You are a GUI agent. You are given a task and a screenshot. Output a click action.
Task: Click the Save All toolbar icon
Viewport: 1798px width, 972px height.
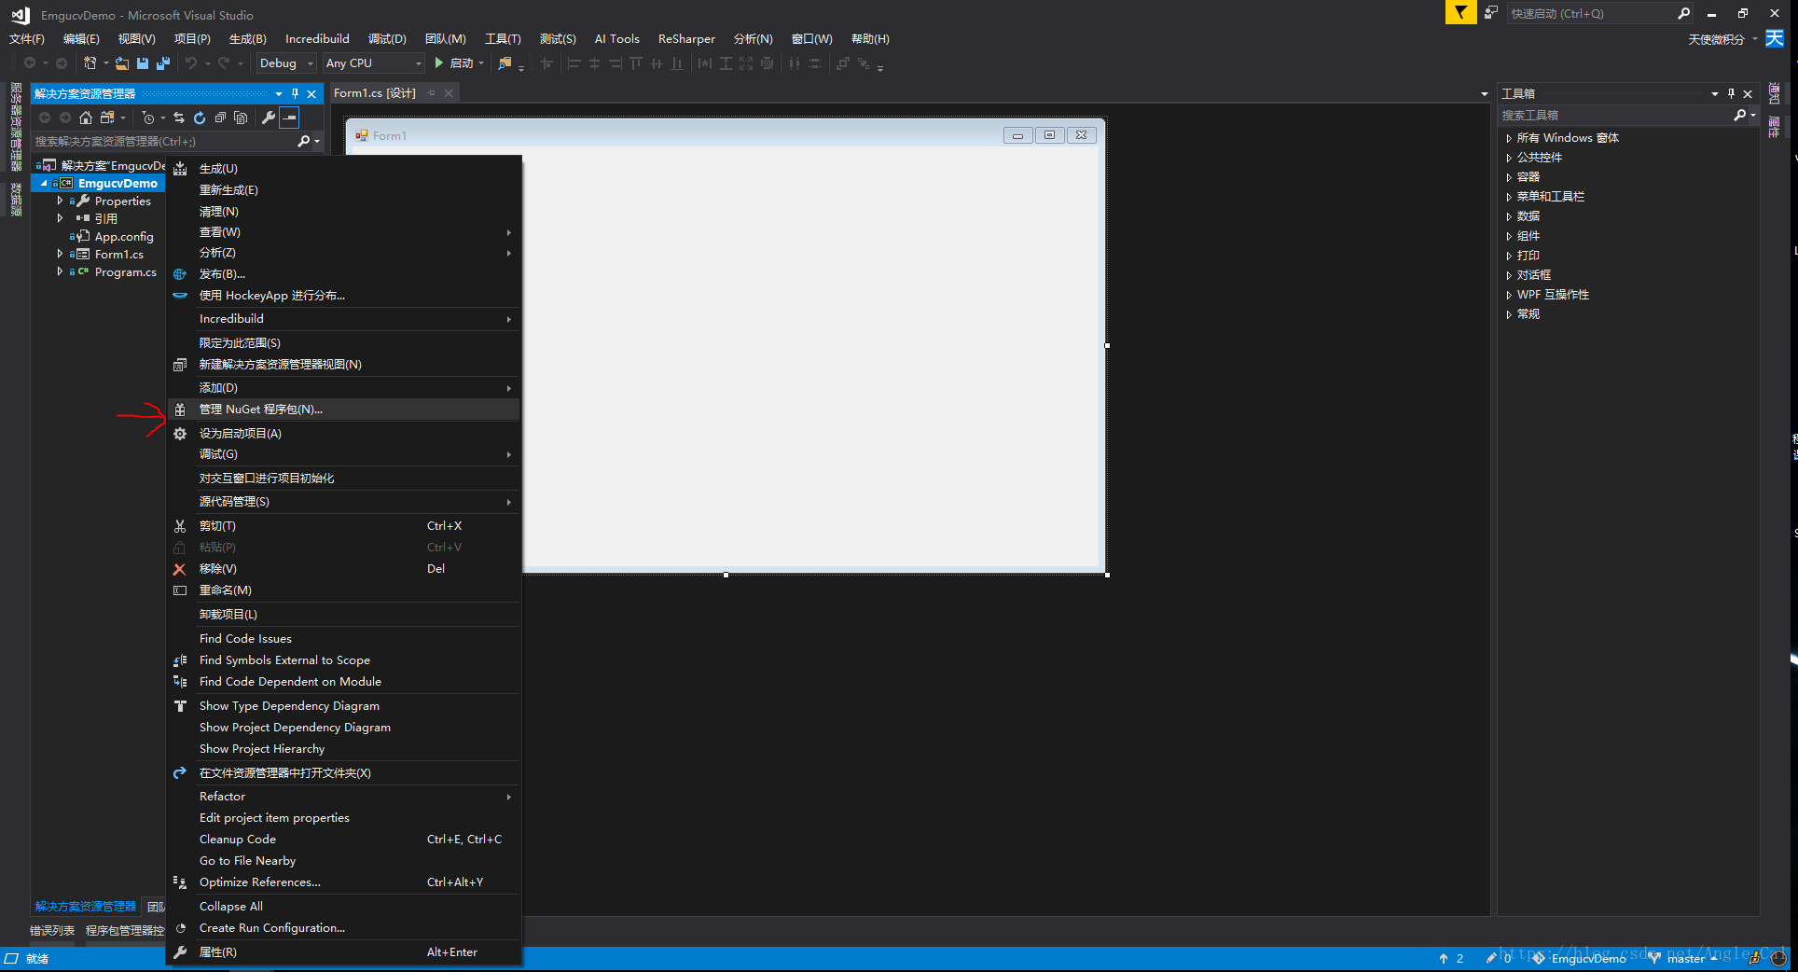[x=163, y=63]
